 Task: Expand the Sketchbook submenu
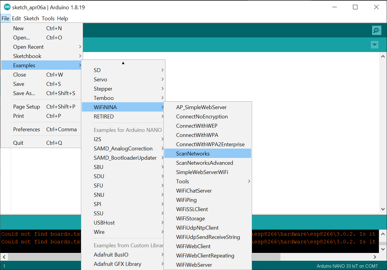click(27, 56)
